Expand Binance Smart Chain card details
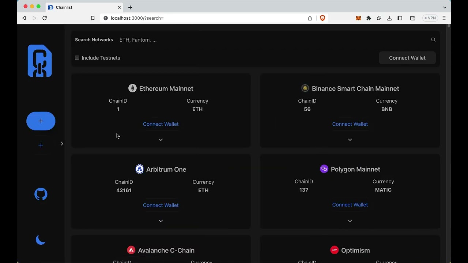 click(x=350, y=140)
